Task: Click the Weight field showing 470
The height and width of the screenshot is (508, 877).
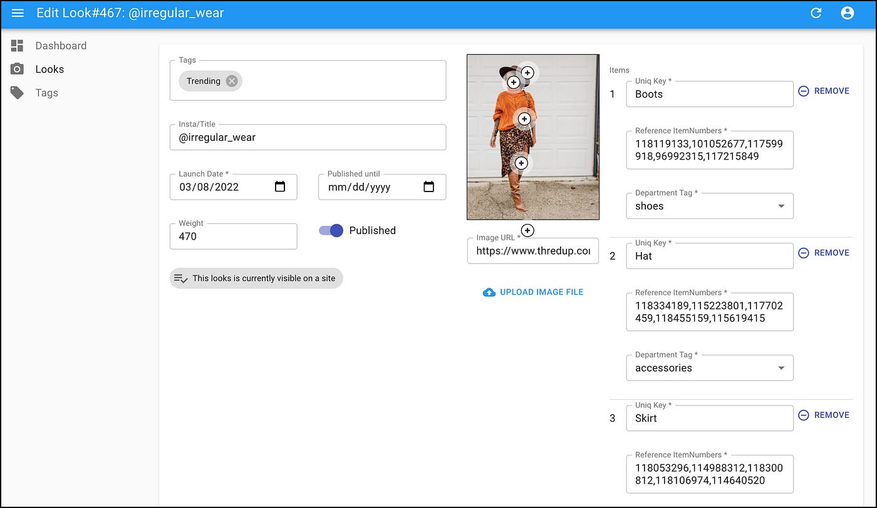Action: (233, 236)
